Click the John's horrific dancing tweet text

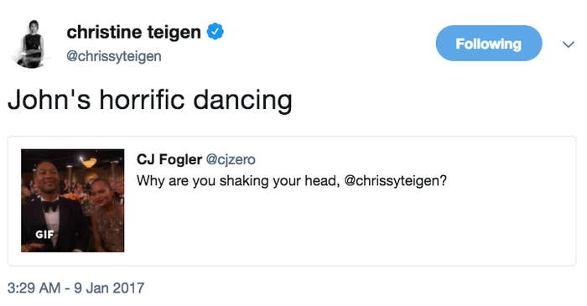coord(150,101)
